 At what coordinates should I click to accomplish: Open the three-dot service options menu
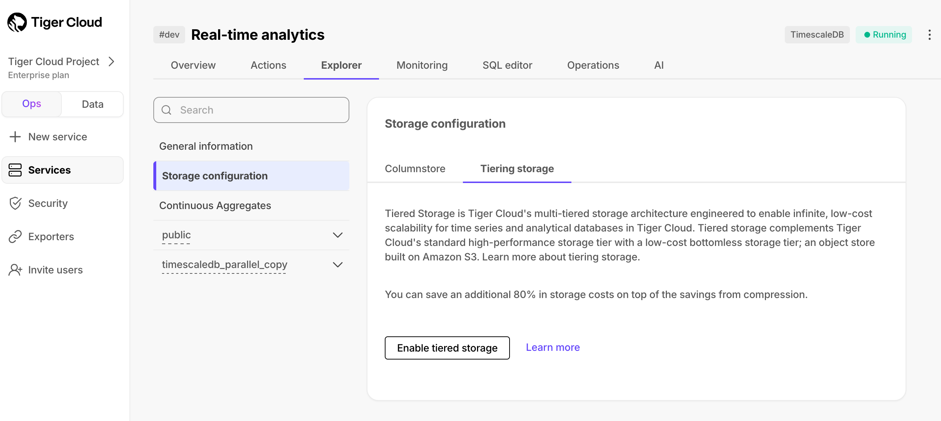[929, 35]
